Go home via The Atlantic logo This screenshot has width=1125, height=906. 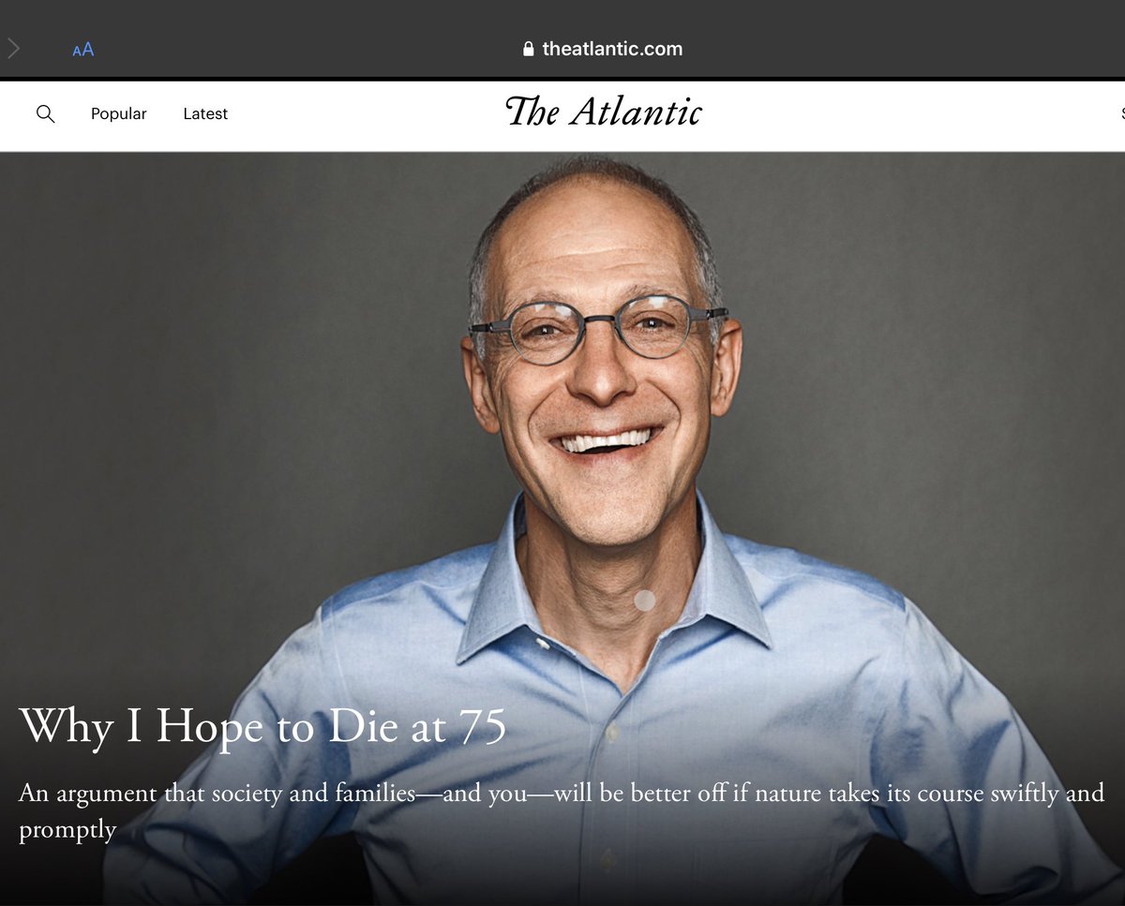click(x=604, y=112)
